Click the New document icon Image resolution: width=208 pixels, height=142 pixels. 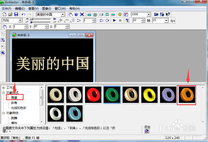pos(5,14)
